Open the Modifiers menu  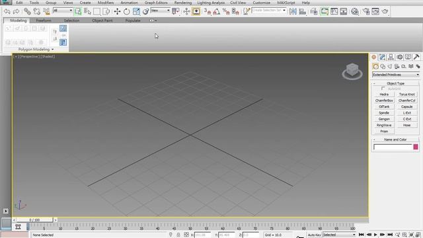(x=106, y=3)
